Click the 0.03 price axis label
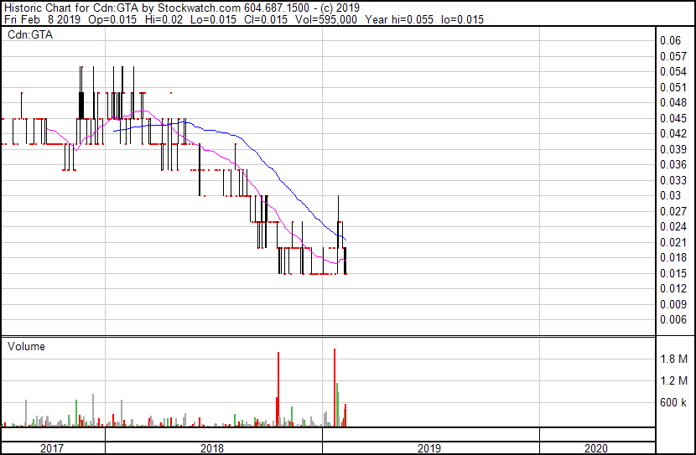The width and height of the screenshot is (696, 455). click(x=670, y=195)
